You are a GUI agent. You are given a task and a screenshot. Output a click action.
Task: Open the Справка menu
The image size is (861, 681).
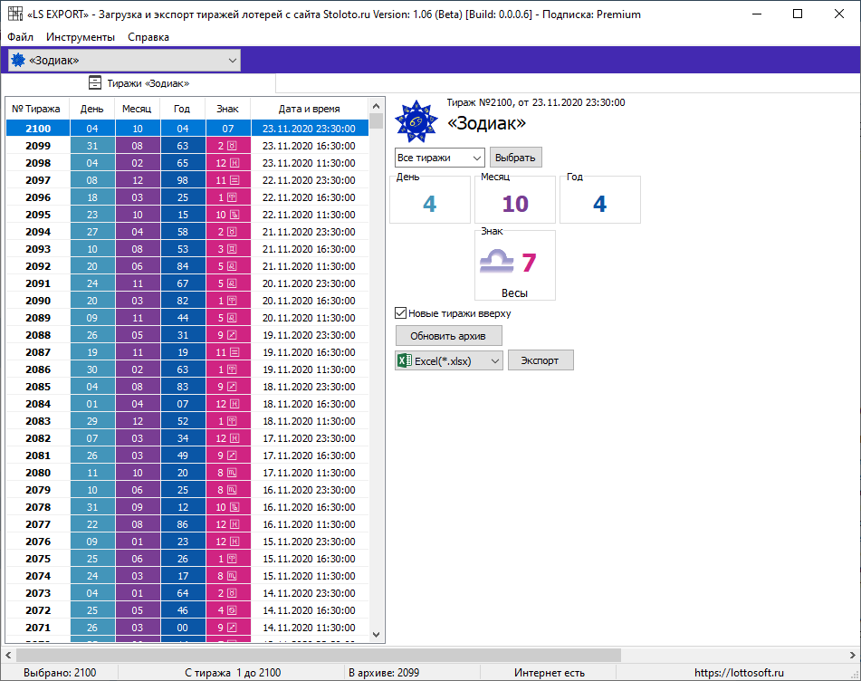coord(148,37)
